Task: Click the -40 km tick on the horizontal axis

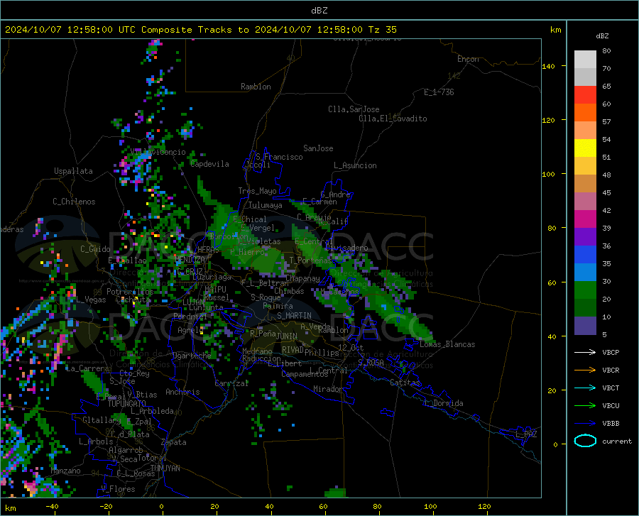Action: (52, 507)
